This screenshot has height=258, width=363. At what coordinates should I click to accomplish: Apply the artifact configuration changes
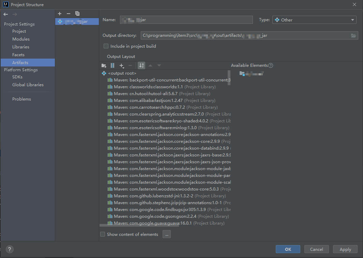pos(345,249)
